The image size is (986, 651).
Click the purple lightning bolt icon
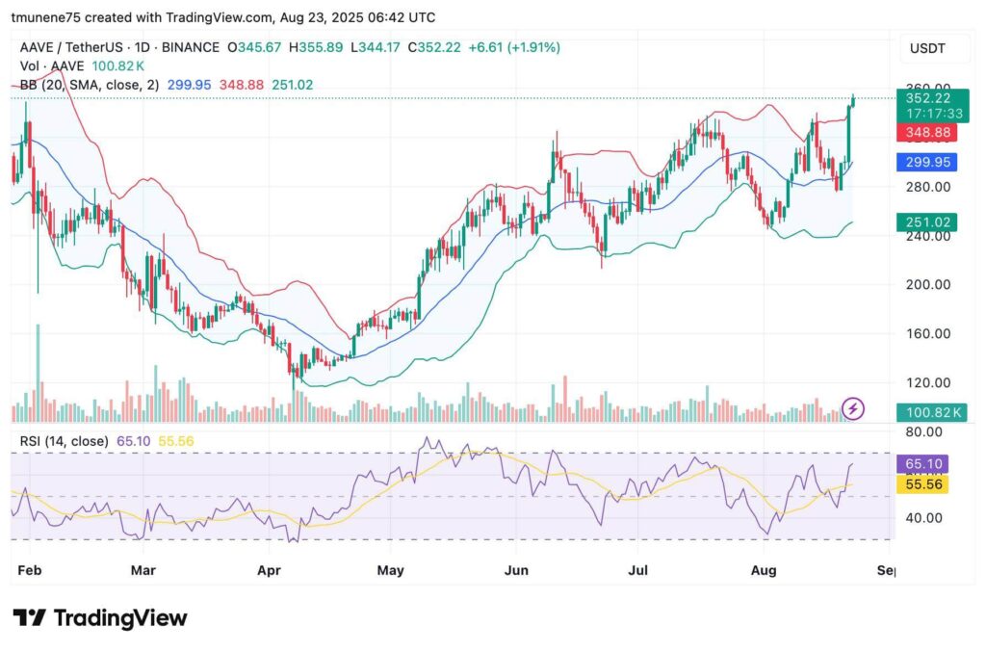pos(853,409)
